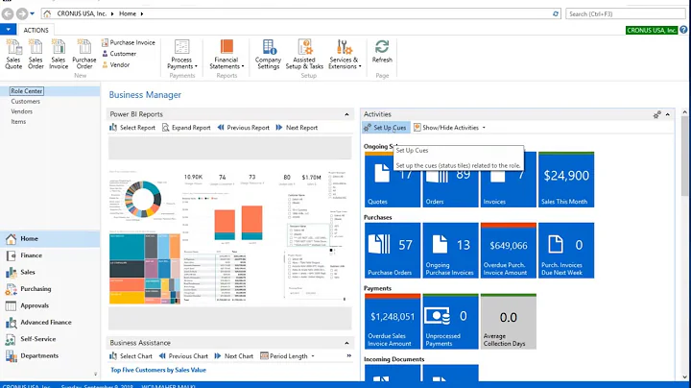
Task: Show Next Chart
Action: [234, 355]
